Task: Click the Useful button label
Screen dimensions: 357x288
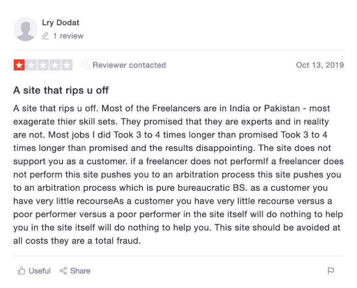Action: [40, 271]
